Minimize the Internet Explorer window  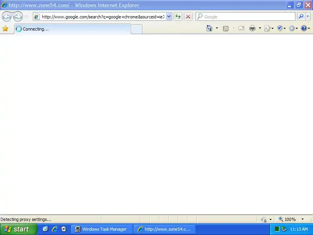click(x=290, y=5)
